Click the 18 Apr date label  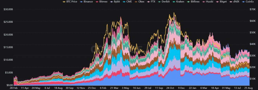[x=215, y=88]
